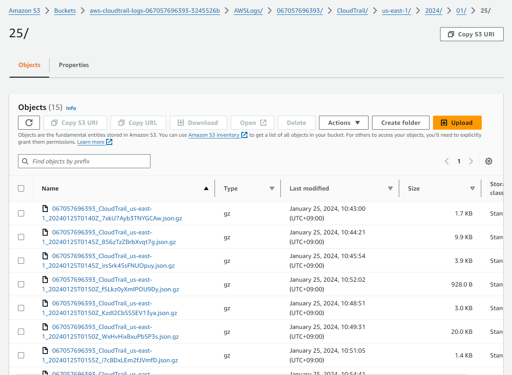Click the external link icon after Amazon S3 inventory
The height and width of the screenshot is (375, 512).
pyautogui.click(x=244, y=135)
